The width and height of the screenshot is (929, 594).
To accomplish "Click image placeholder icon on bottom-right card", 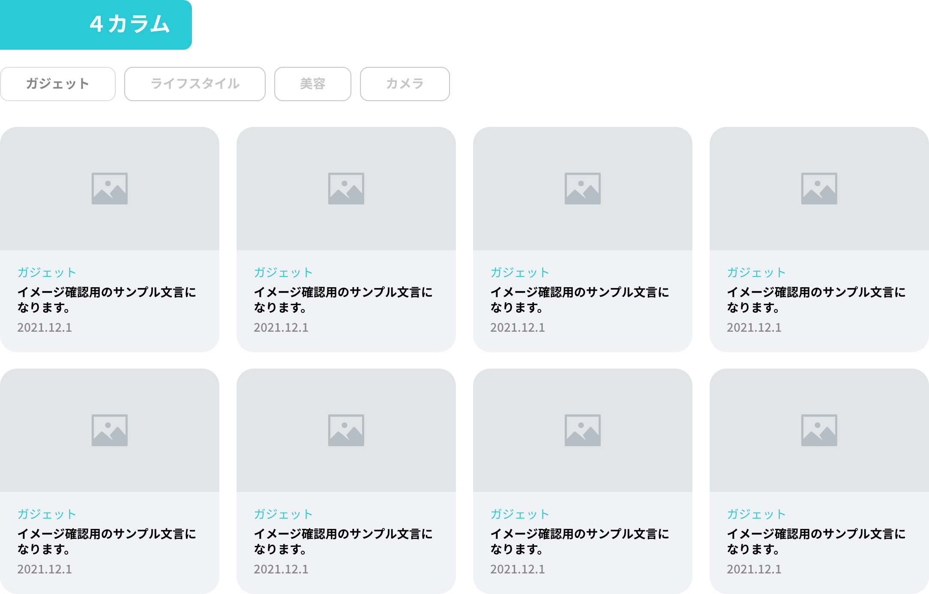I will click(x=819, y=429).
